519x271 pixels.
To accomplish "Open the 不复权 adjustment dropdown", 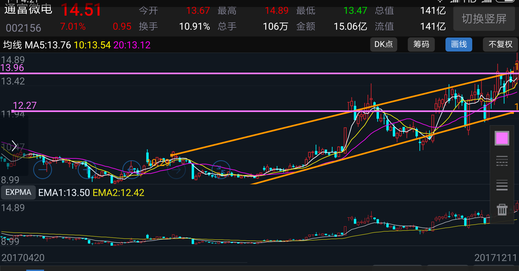I will (x=500, y=44).
